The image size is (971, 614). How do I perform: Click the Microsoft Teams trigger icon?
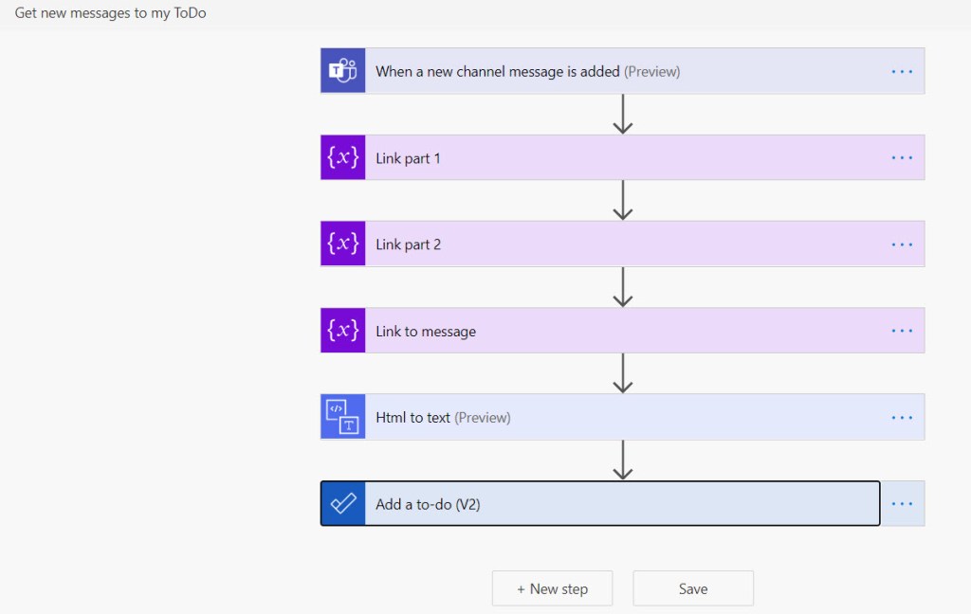tap(342, 71)
